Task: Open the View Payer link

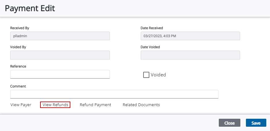Action: (21, 105)
